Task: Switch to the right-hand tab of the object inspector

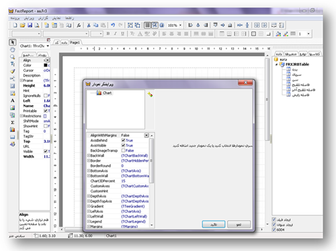Action: pyautogui.click(x=42, y=55)
